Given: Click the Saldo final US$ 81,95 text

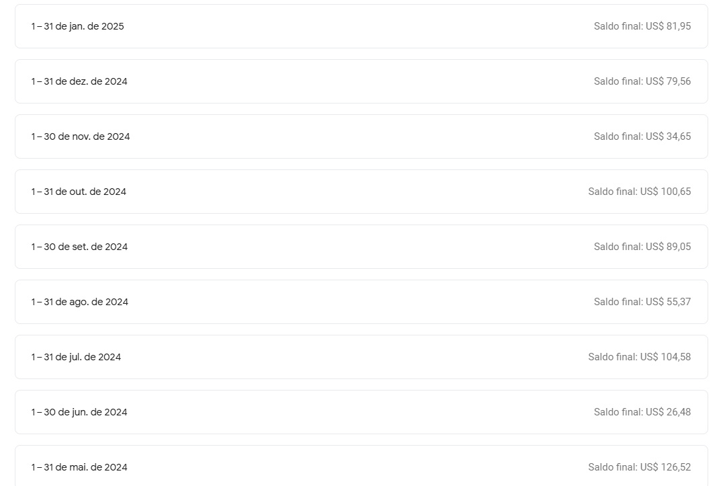Looking at the screenshot, I should coord(642,26).
